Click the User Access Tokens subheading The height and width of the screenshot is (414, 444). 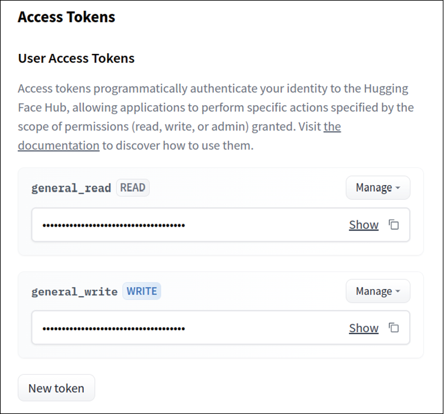click(x=76, y=58)
